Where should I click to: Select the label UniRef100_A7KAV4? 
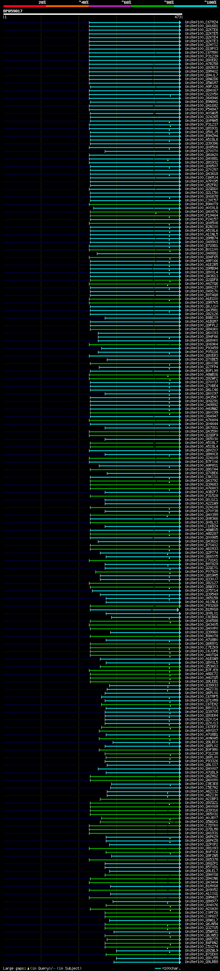201,420
